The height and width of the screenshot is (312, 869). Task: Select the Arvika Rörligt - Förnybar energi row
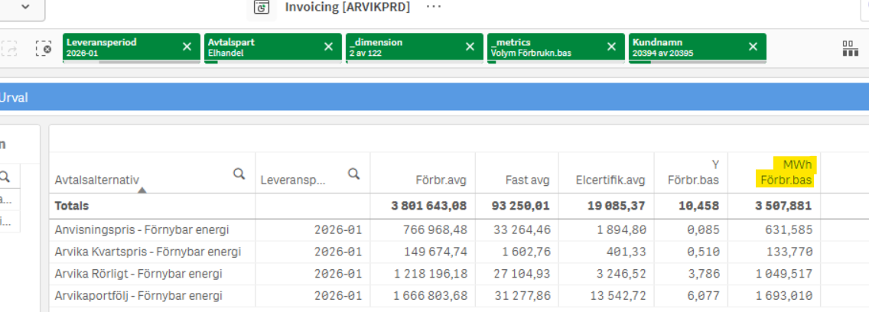[139, 274]
